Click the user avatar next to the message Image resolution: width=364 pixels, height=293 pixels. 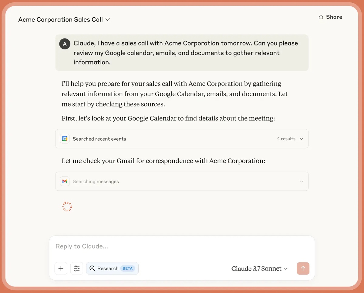click(65, 44)
